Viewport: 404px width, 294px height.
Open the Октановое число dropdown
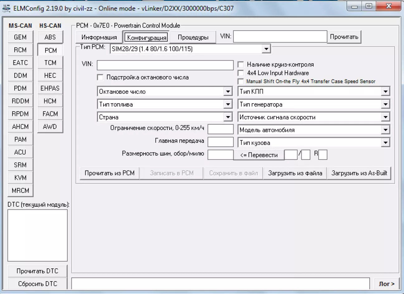click(x=228, y=92)
